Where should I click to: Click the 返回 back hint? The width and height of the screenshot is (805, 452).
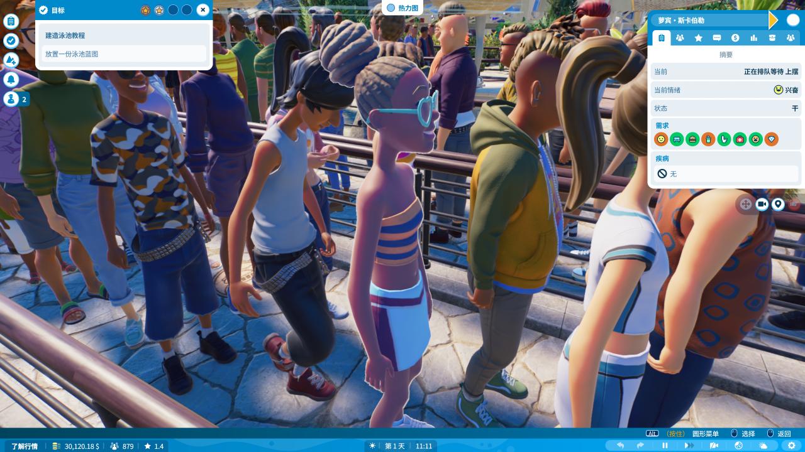point(784,434)
